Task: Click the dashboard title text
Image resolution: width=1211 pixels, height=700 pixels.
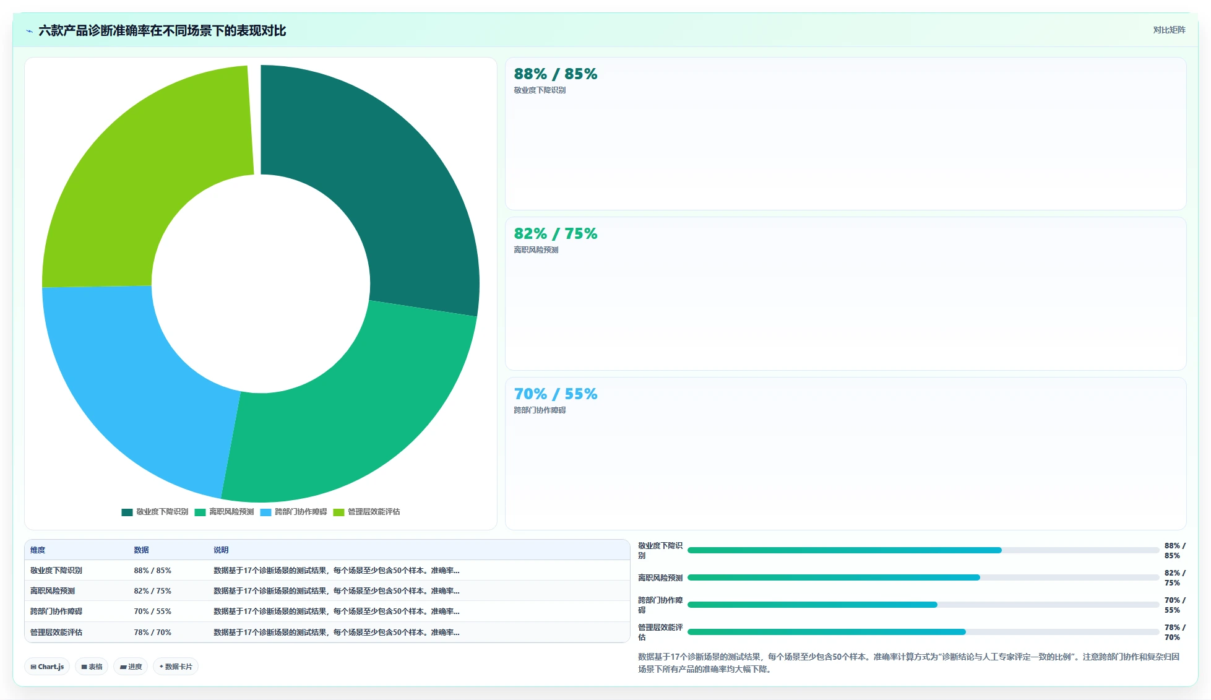Action: pos(162,30)
